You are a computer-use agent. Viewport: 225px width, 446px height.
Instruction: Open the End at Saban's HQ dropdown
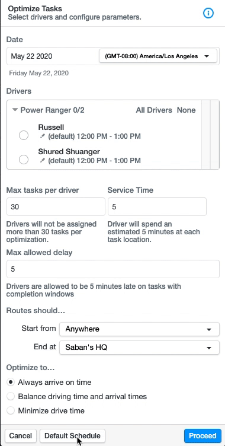(139, 348)
